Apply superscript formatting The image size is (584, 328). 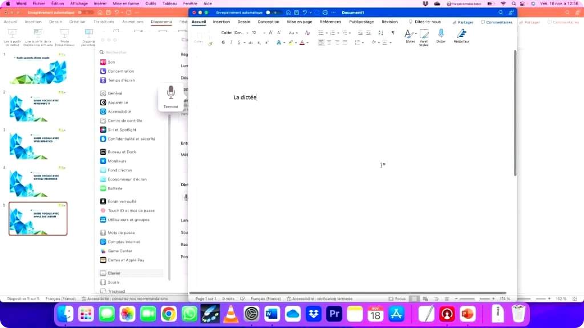(267, 43)
